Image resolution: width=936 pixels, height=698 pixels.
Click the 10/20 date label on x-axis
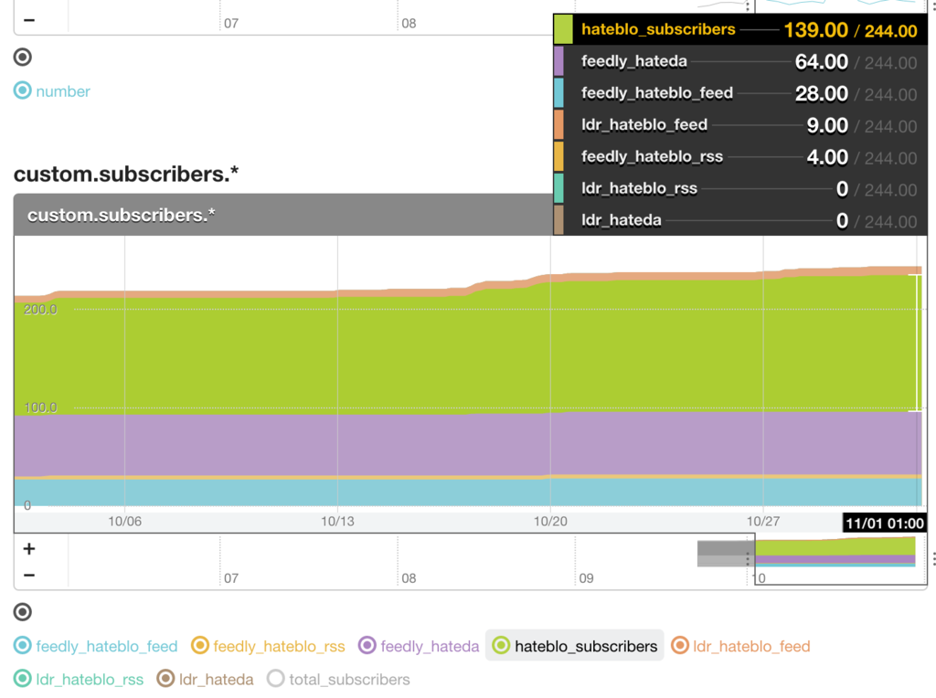click(x=550, y=522)
